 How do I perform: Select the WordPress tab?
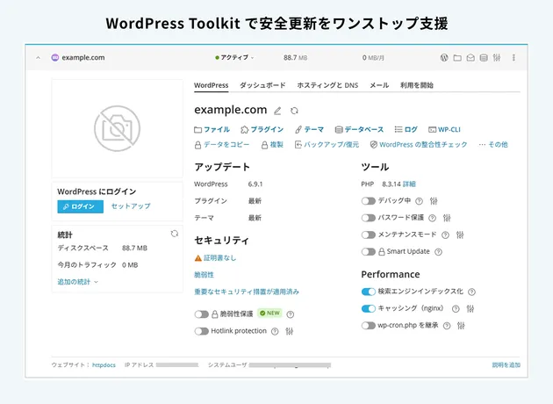[x=212, y=85]
